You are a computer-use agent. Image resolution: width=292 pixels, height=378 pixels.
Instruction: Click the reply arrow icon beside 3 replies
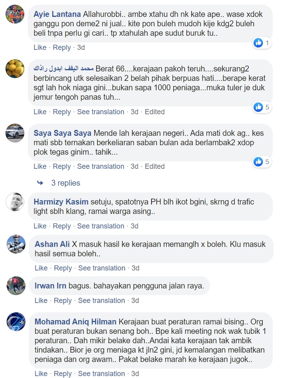coord(40,183)
